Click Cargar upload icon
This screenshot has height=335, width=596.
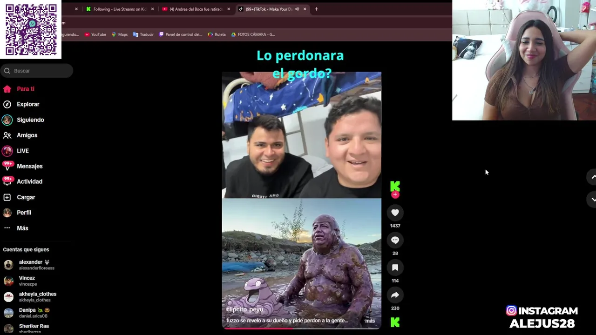(x=7, y=197)
